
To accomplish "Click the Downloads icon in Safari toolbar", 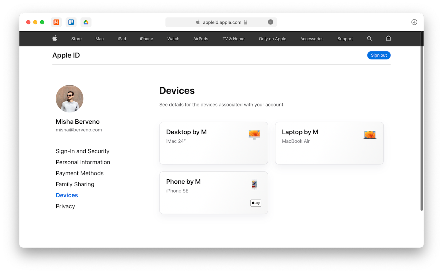I will click(x=414, y=22).
